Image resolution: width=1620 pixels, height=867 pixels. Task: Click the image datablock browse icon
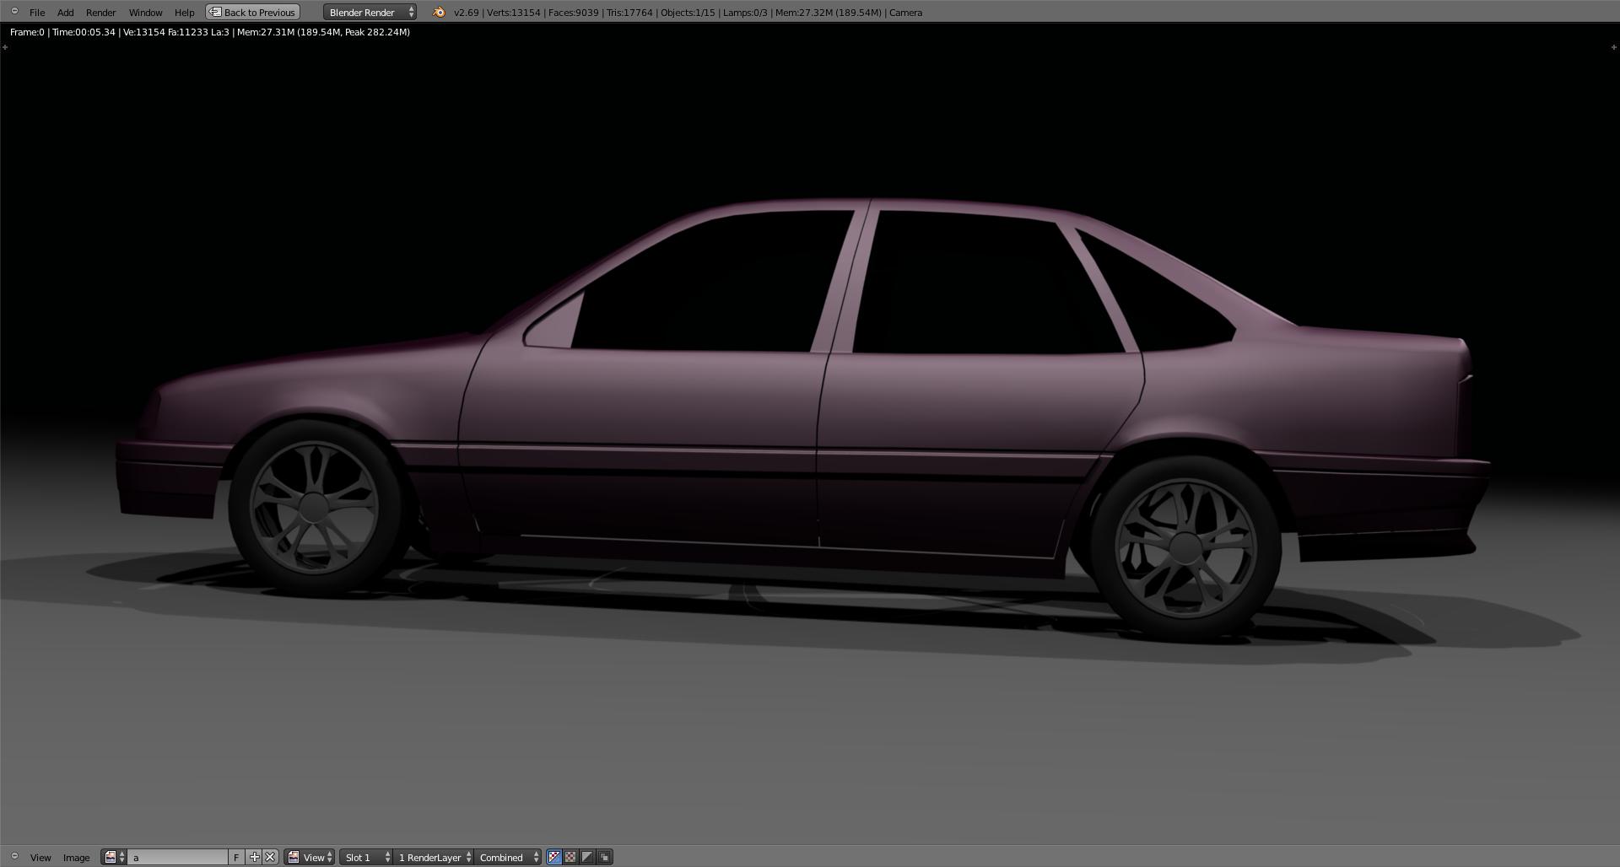click(113, 857)
